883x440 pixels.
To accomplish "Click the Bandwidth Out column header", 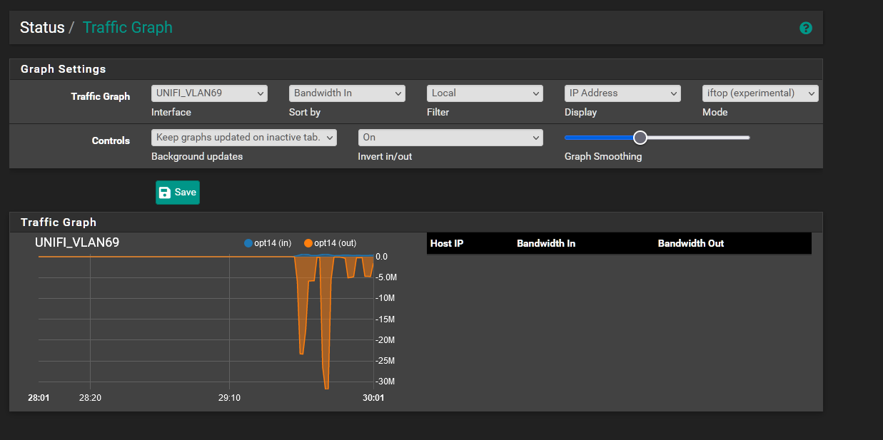I will 691,243.
